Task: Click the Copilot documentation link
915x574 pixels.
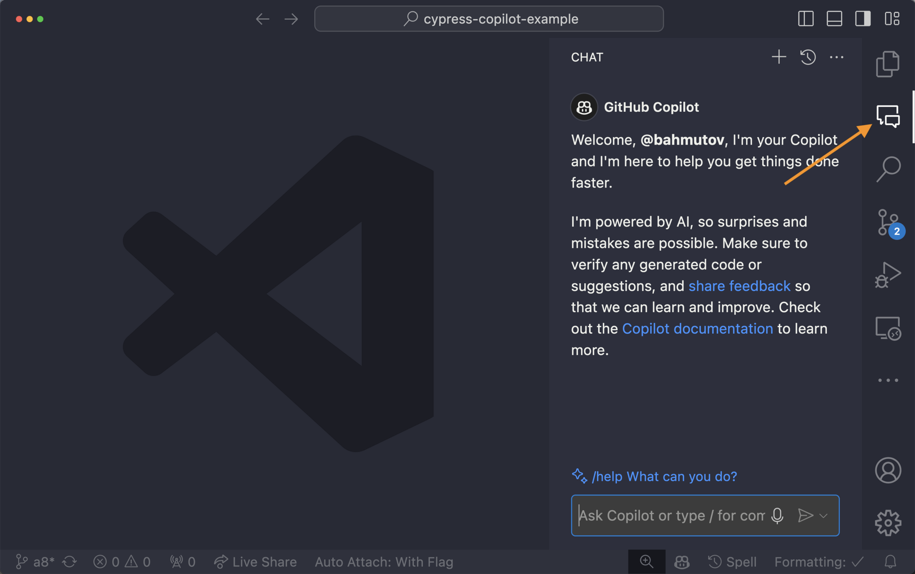Action: click(x=697, y=329)
